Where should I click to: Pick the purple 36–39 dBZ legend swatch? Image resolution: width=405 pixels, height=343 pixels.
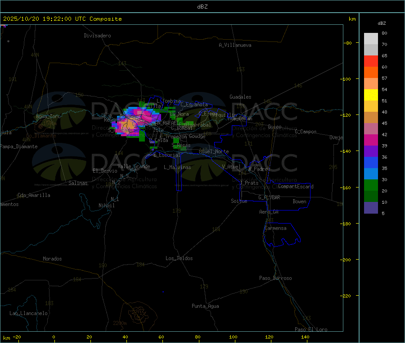pos(371,151)
